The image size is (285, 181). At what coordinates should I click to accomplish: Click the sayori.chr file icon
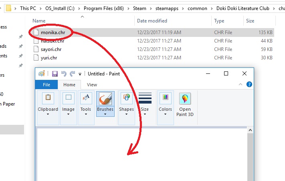click(36, 49)
